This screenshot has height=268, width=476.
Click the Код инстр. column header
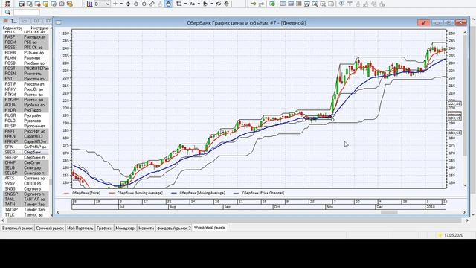click(12, 28)
